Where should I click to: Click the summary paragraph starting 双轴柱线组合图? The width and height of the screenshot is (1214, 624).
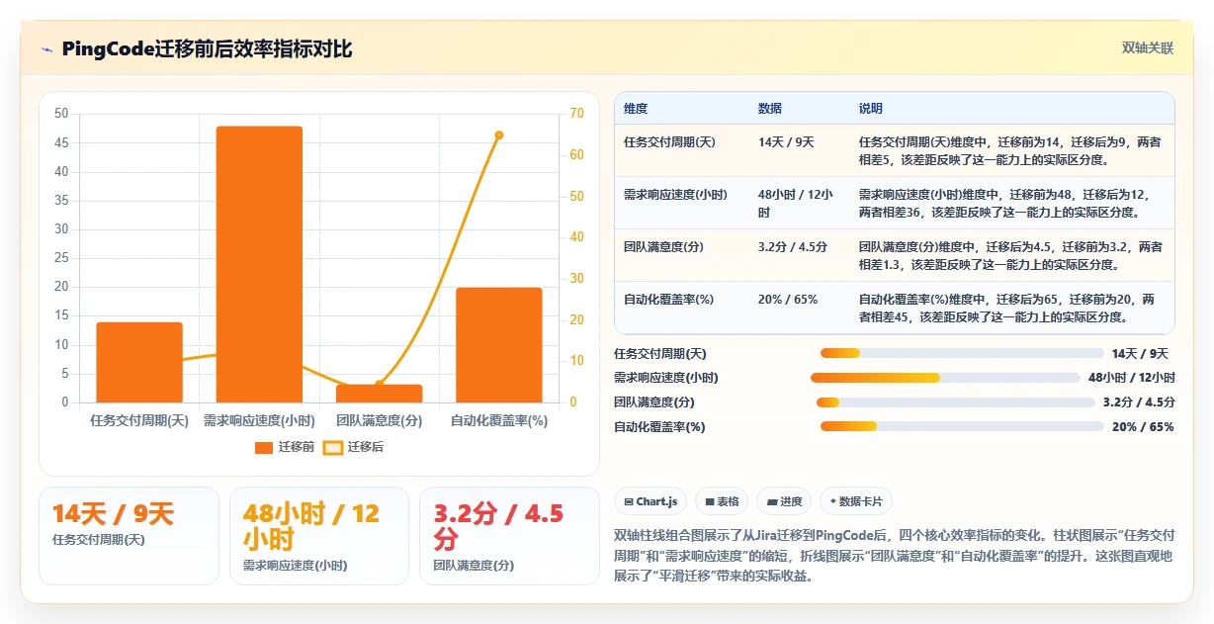pos(894,554)
